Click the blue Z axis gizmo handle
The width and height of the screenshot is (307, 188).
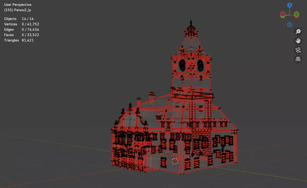pos(290,5)
